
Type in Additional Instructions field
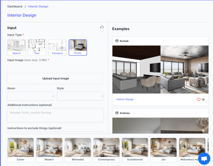tap(55, 115)
